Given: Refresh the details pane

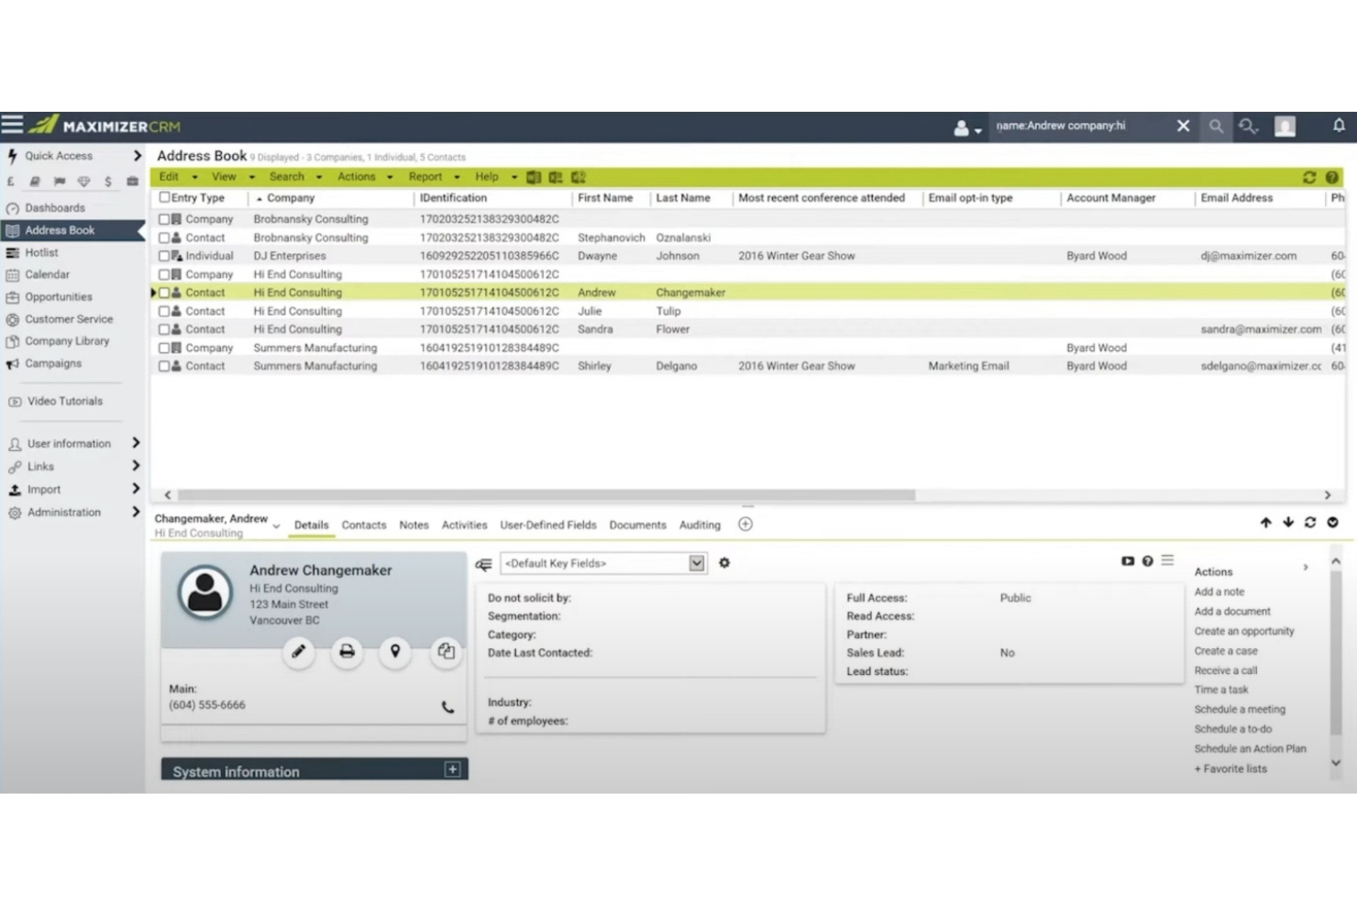Looking at the screenshot, I should (x=1310, y=523).
